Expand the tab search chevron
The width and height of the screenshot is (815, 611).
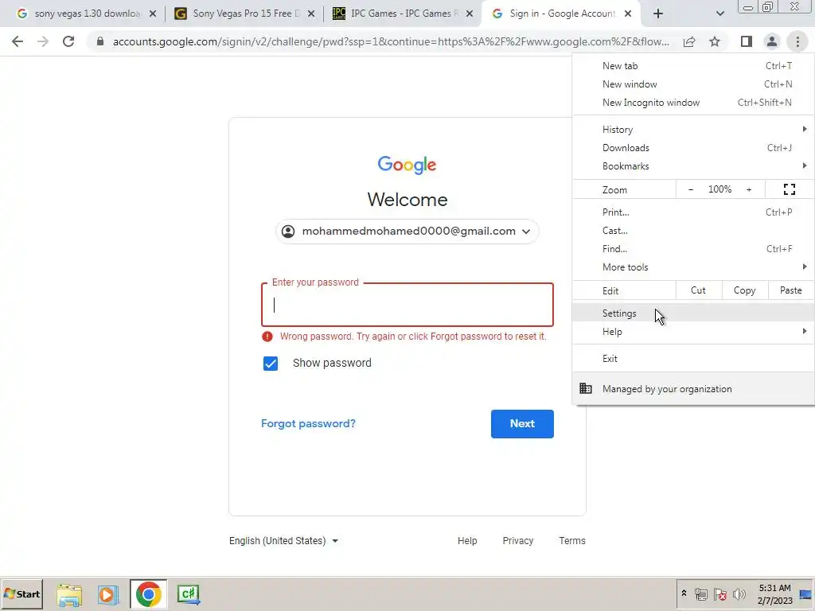(719, 14)
